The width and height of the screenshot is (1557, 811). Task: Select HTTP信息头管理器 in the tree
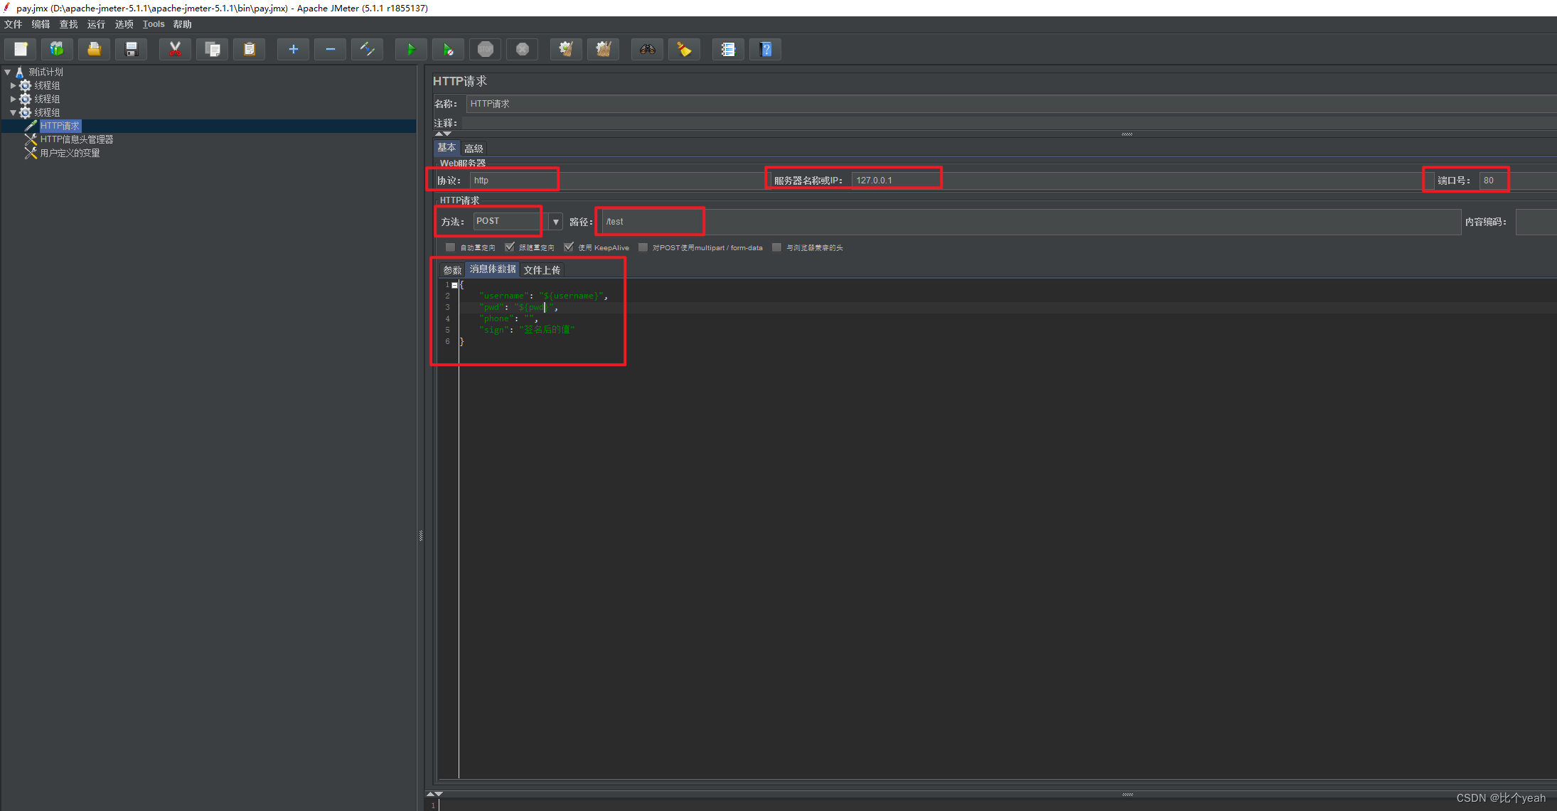(76, 139)
